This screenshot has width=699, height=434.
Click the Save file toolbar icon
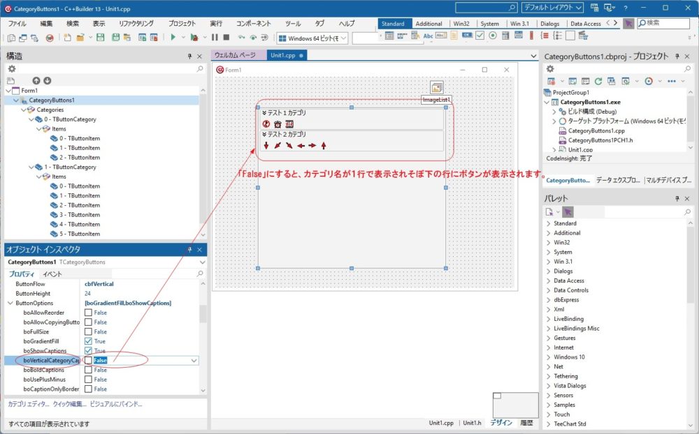pos(100,37)
